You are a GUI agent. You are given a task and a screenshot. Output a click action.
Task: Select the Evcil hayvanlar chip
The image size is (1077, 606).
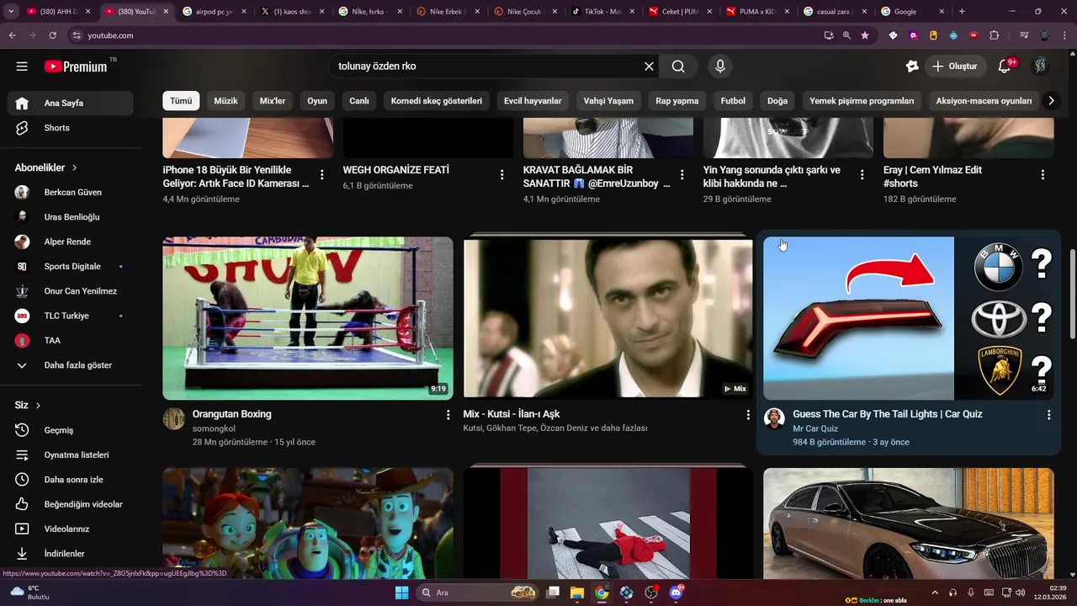tap(533, 101)
